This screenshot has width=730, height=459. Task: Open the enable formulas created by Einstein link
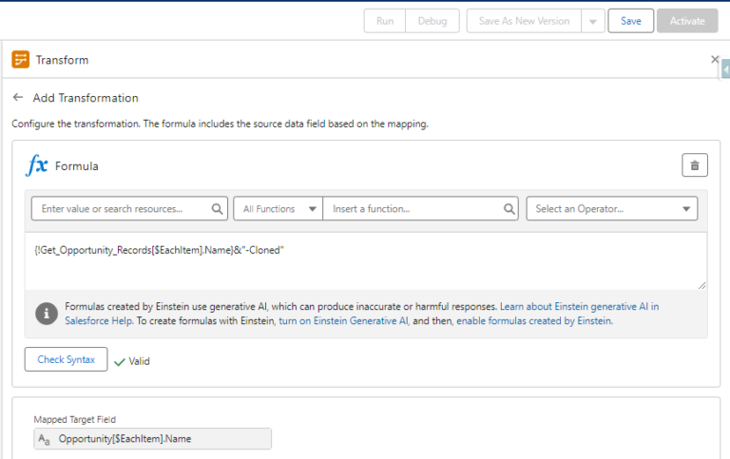[x=534, y=321]
